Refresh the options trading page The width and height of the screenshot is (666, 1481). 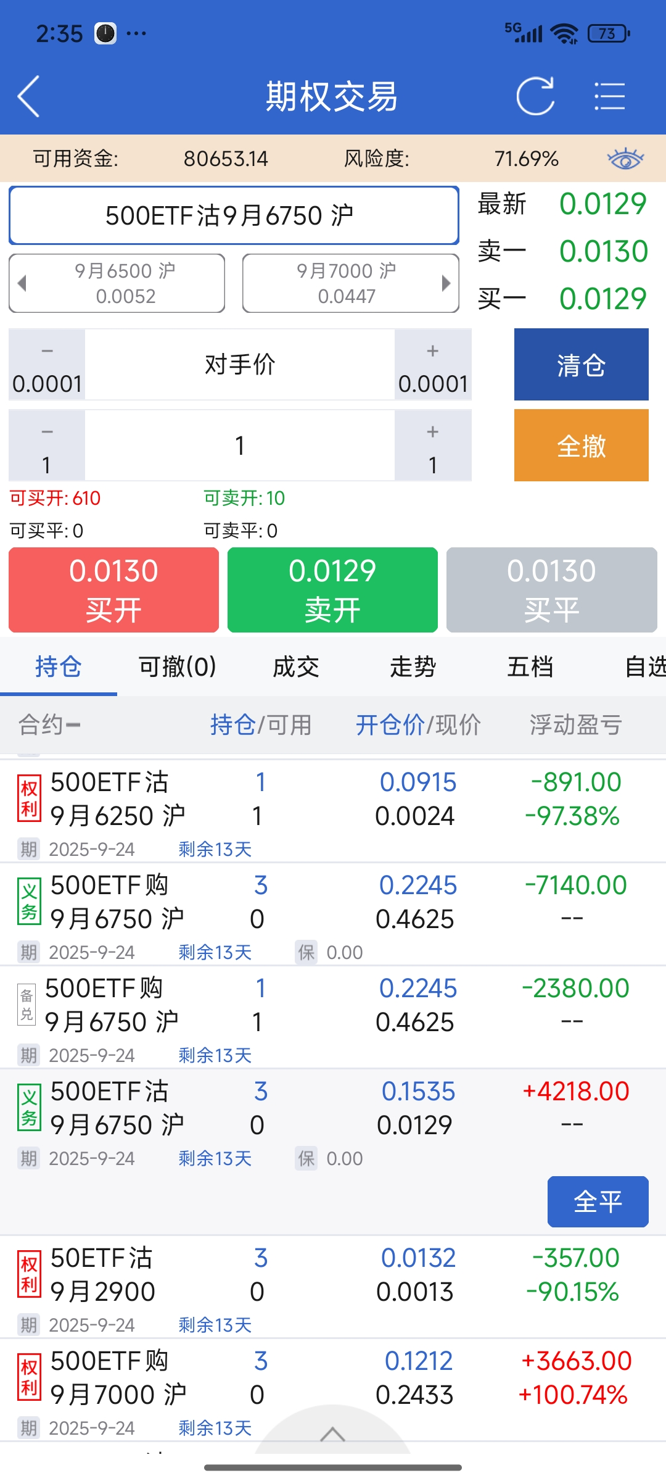(x=535, y=96)
